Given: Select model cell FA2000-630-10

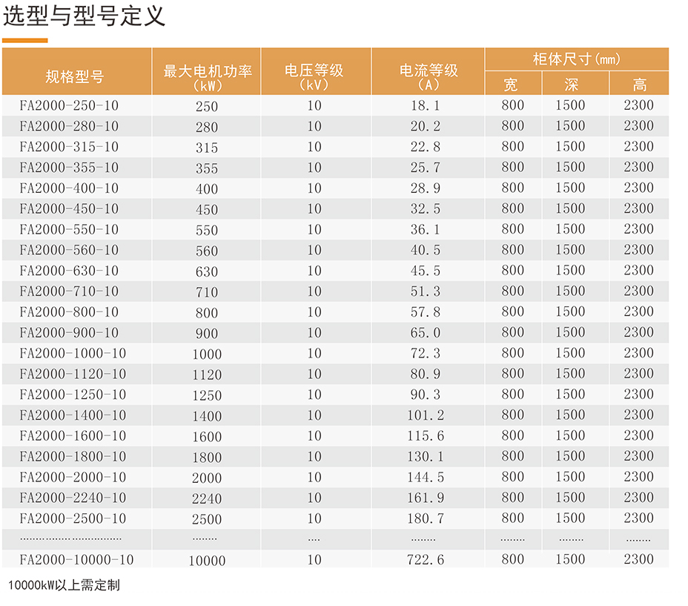Looking at the screenshot, I should click(69, 271).
